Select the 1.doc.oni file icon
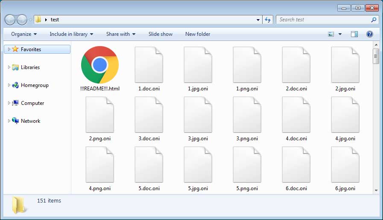383x220 pixels. click(149, 65)
